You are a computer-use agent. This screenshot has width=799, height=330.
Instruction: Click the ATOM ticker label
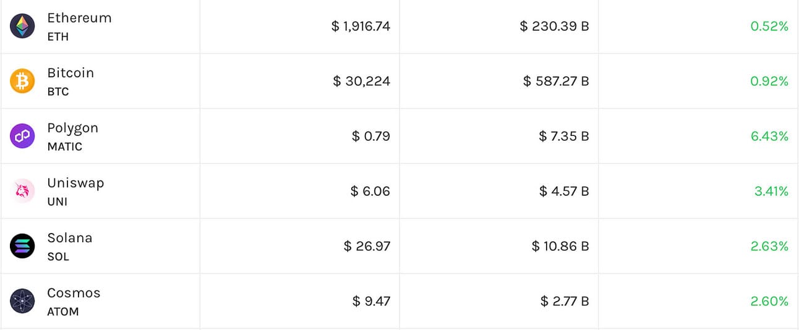63,312
